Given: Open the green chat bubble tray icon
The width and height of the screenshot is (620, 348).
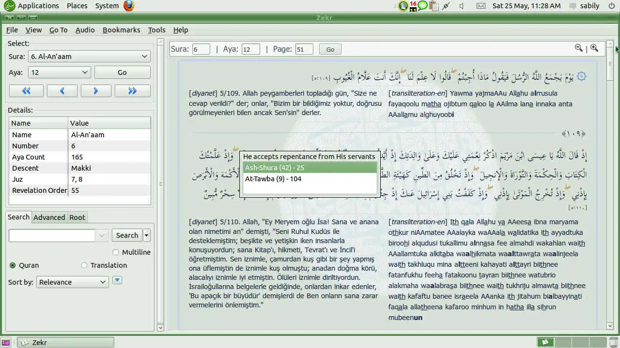Looking at the screenshot, I should point(423,6).
